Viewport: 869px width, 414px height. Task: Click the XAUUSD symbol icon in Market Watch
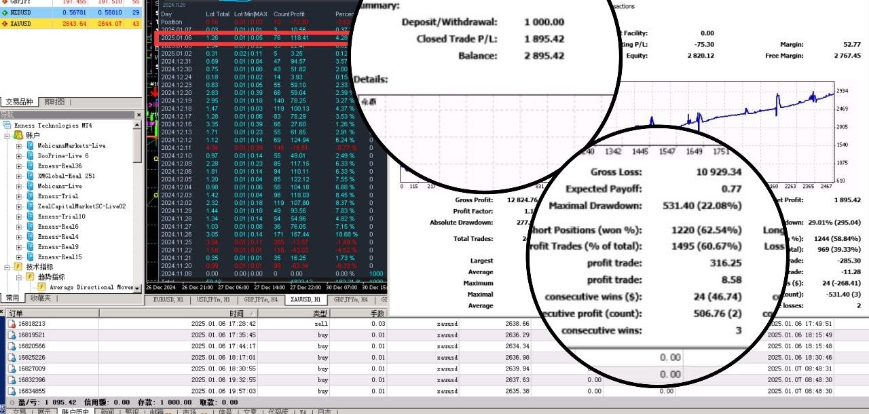[x=5, y=24]
